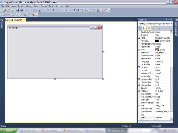
Task: Select the Size value '549, 312'
Action: 160,106
